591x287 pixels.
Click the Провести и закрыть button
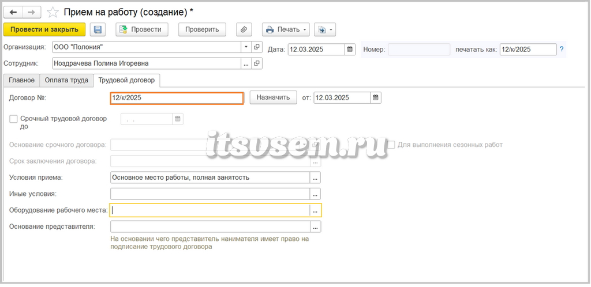click(44, 29)
